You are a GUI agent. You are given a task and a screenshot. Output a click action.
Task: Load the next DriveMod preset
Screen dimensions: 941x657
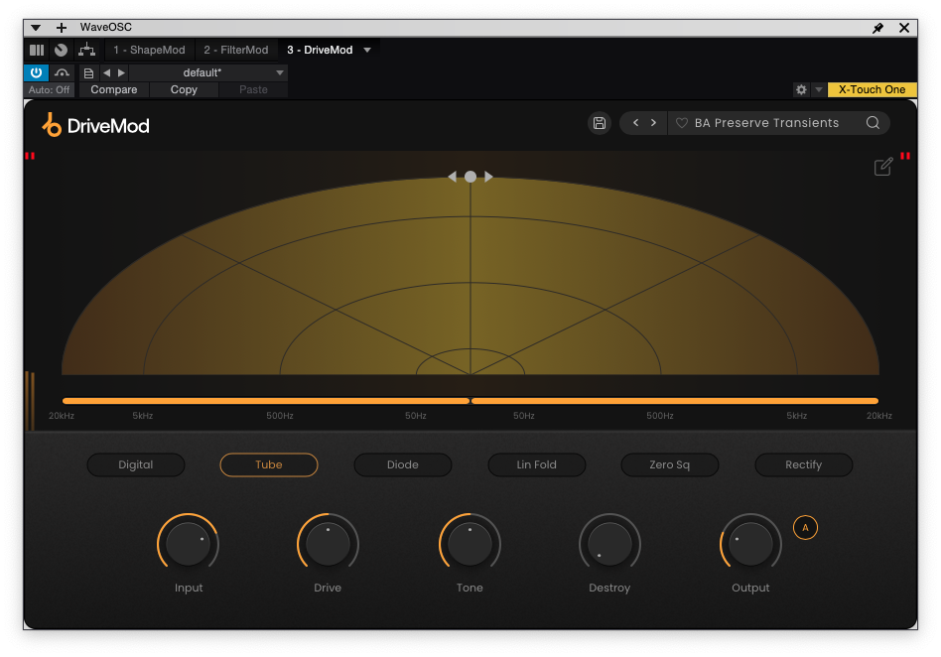coord(653,123)
